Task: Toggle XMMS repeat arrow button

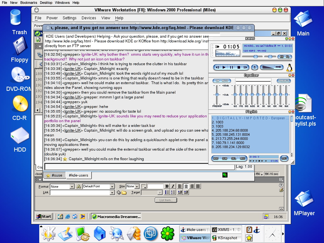Action: [x=279, y=67]
